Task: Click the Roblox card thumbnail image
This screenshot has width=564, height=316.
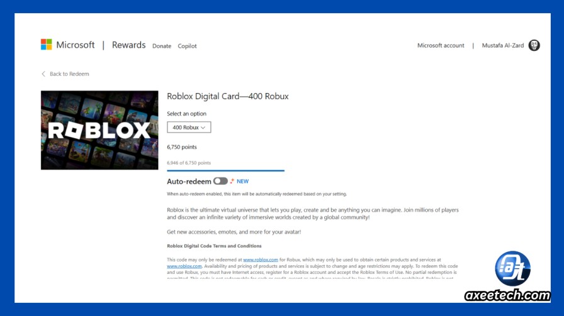Action: click(x=99, y=130)
